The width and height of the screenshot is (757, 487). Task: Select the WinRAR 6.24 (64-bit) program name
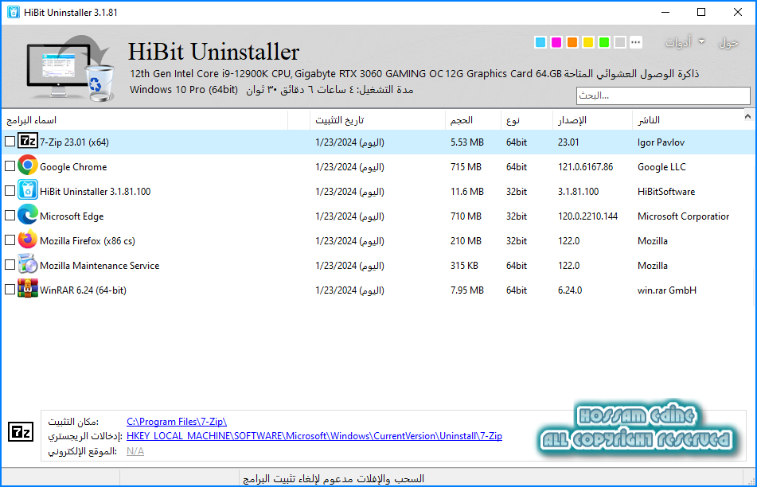83,290
